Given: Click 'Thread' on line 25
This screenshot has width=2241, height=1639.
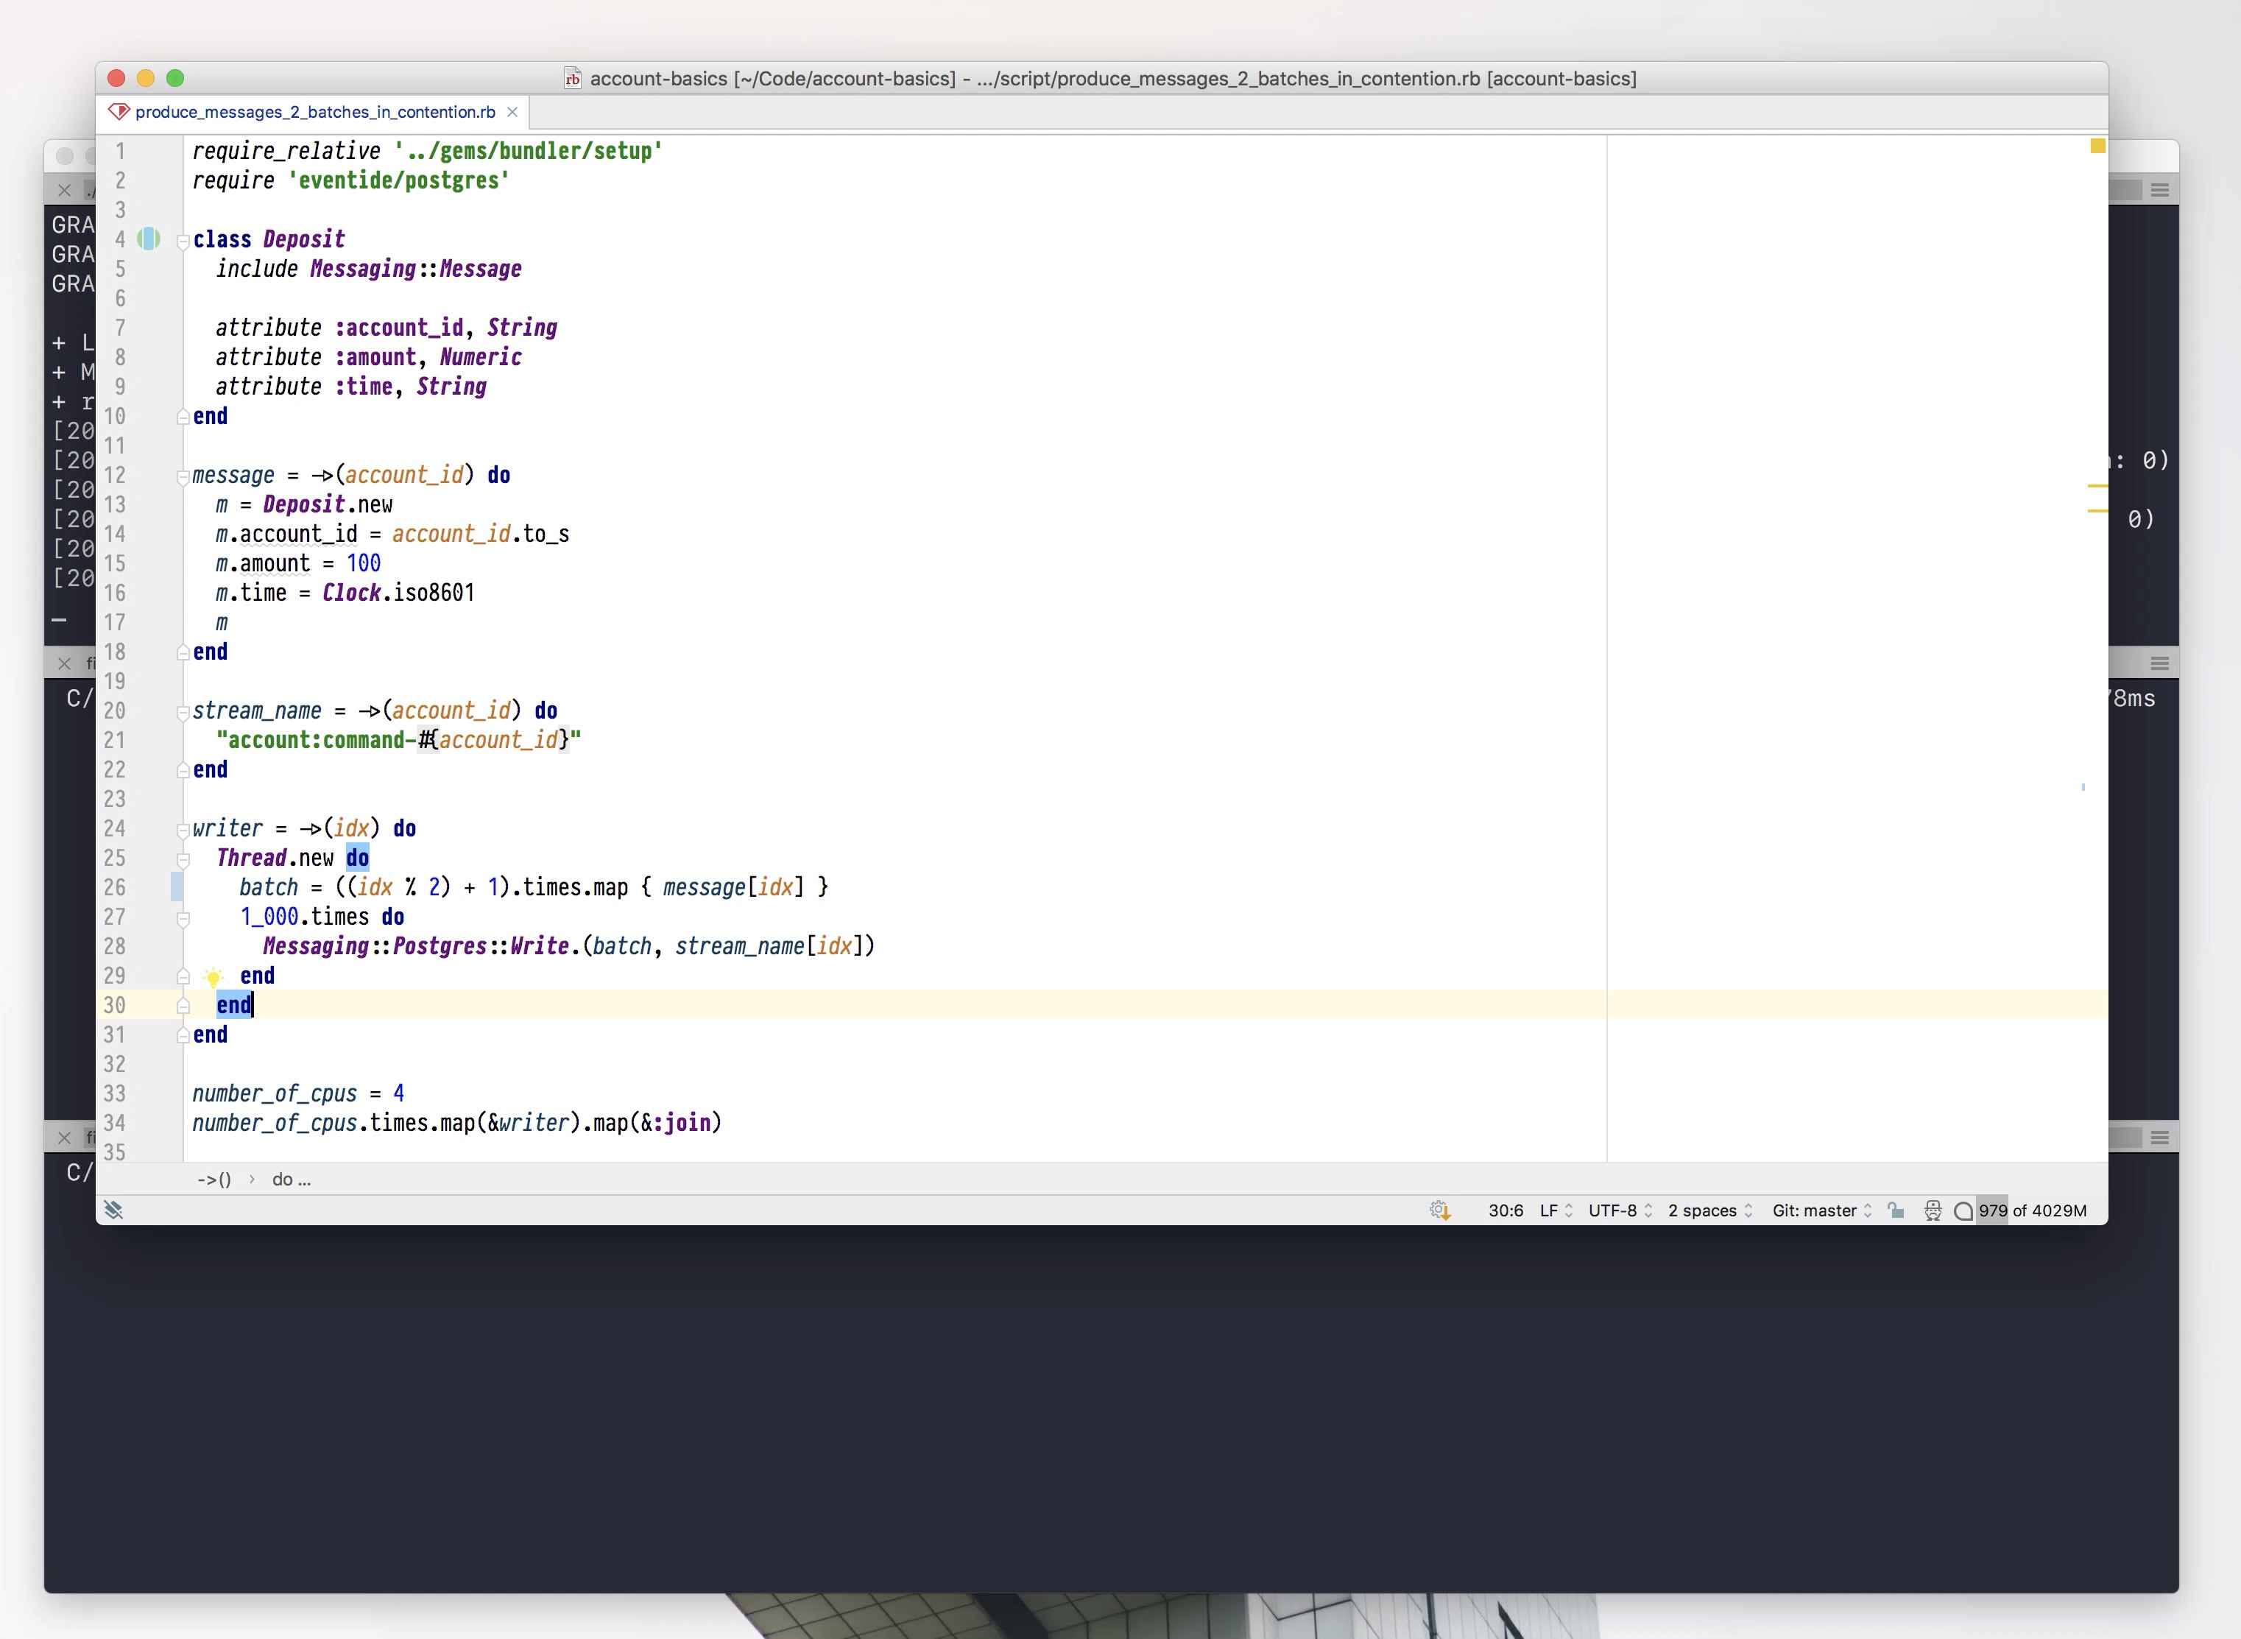Looking at the screenshot, I should pyautogui.click(x=251, y=859).
